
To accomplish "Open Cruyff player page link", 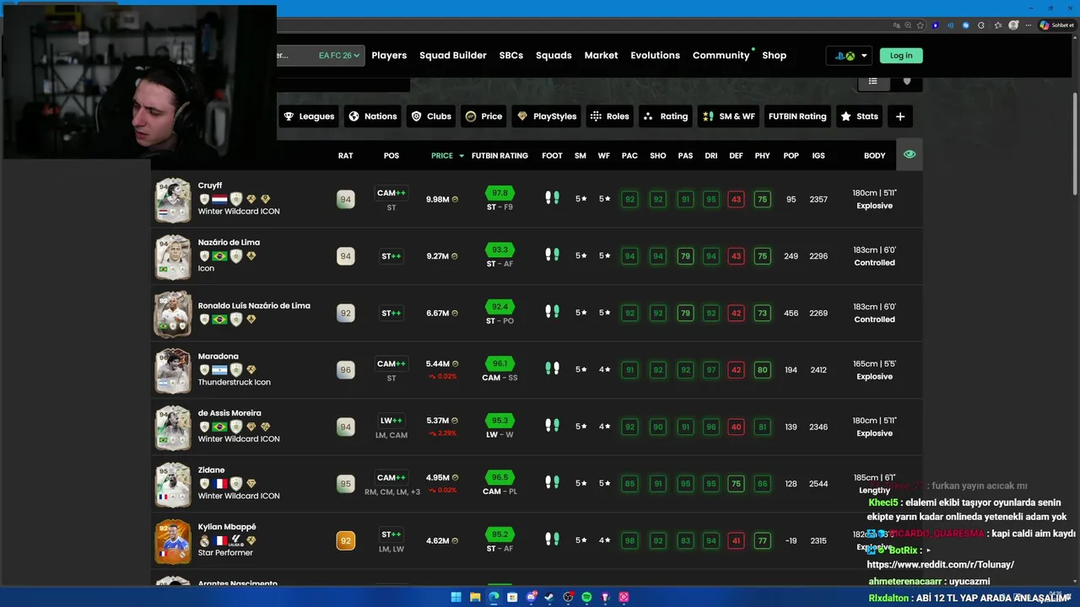I will pos(210,185).
